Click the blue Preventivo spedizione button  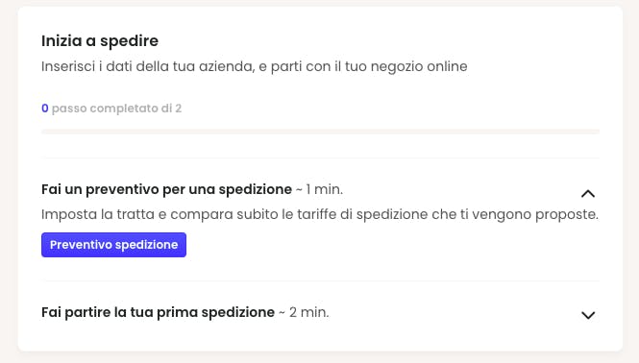pyautogui.click(x=113, y=245)
